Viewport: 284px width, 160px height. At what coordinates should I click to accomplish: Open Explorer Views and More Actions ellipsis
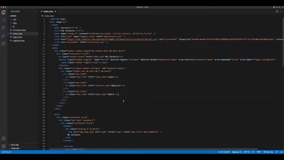click(35, 12)
